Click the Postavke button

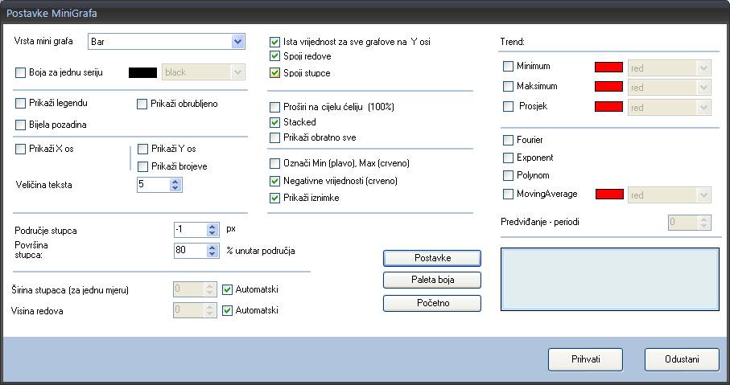pyautogui.click(x=432, y=258)
